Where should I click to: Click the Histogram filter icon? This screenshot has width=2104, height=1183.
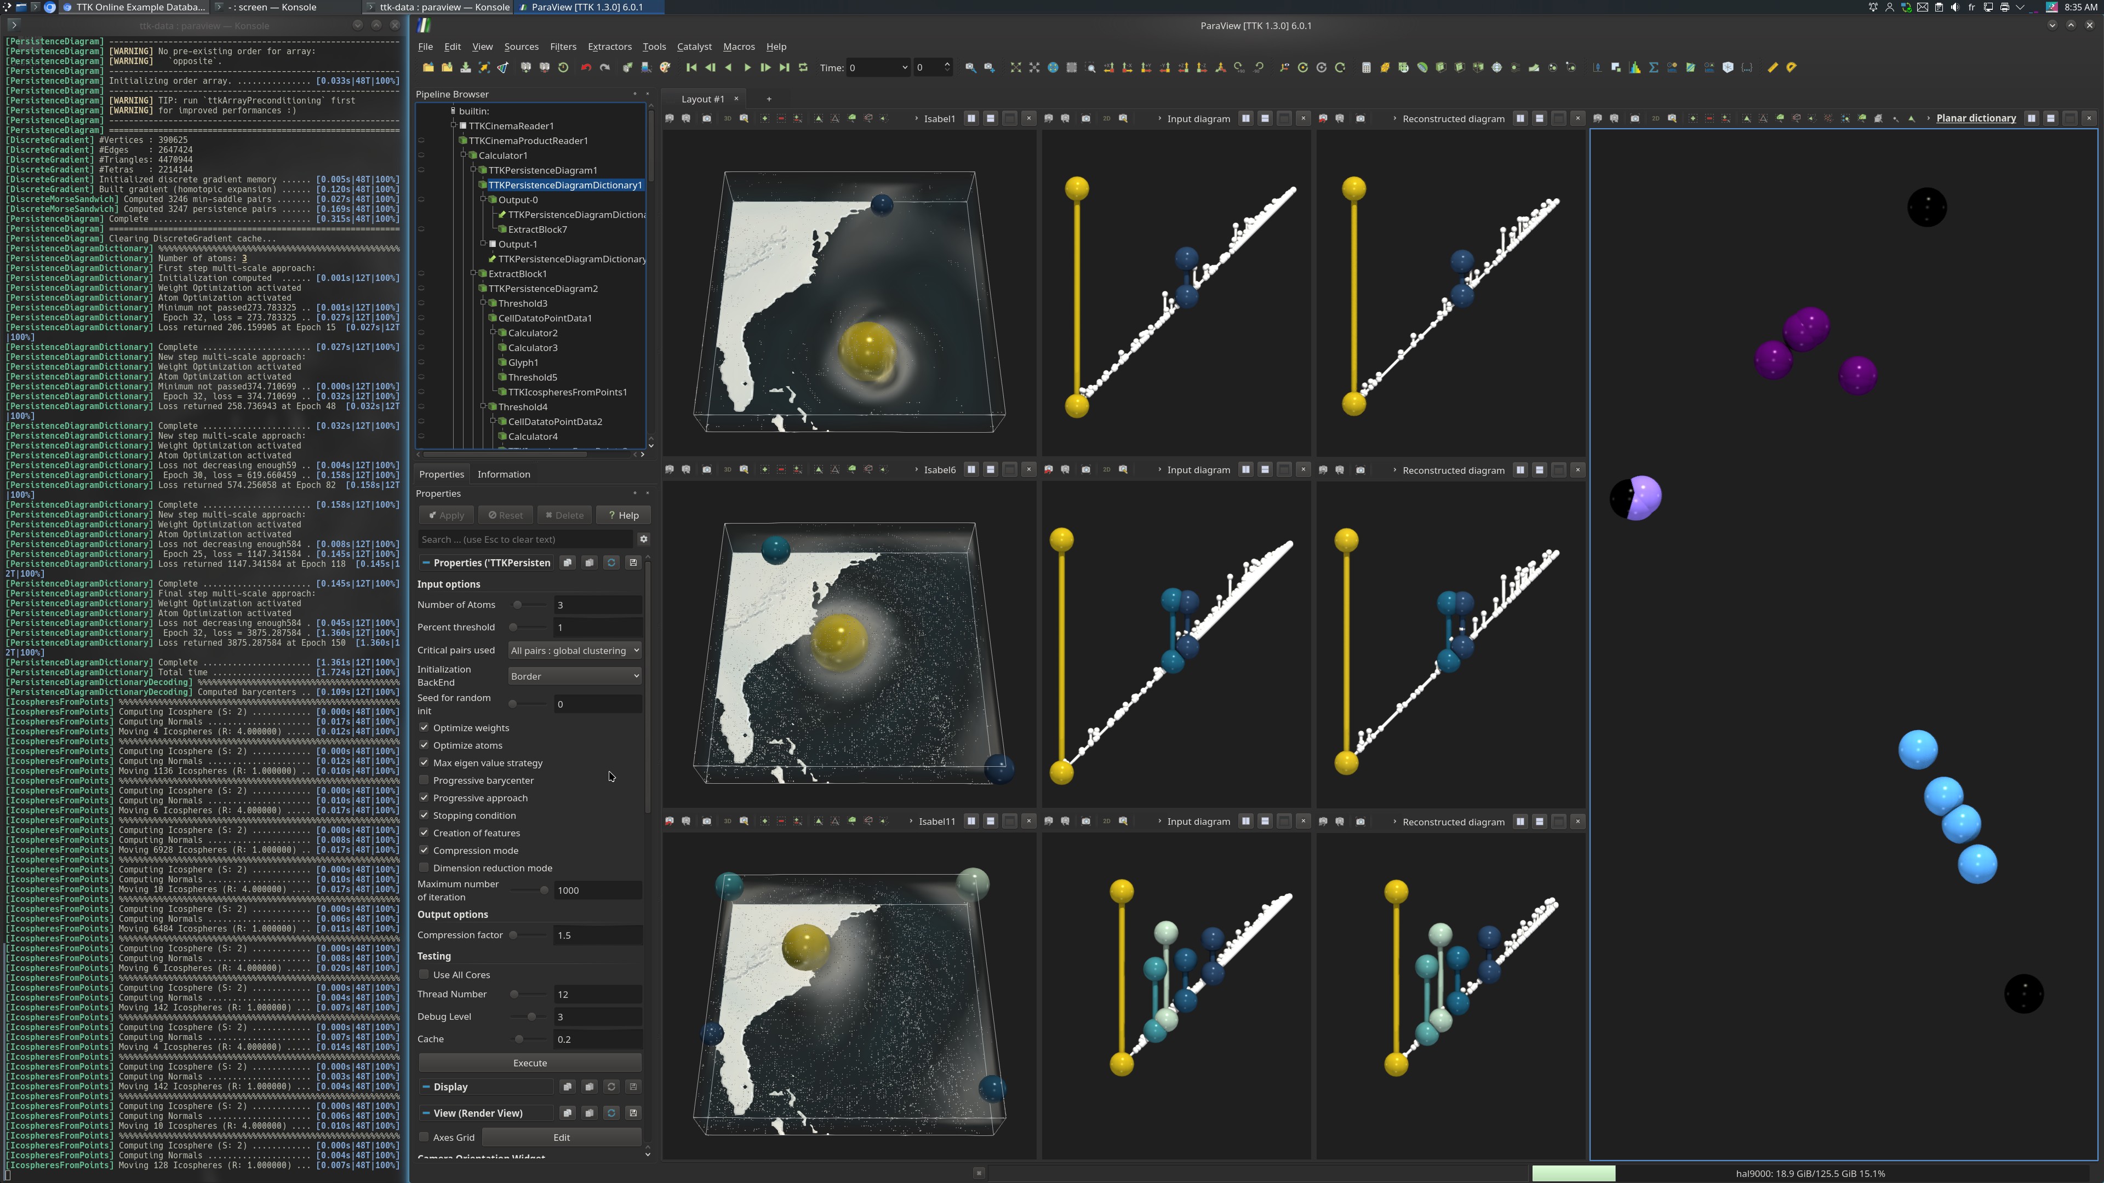pyautogui.click(x=1634, y=68)
